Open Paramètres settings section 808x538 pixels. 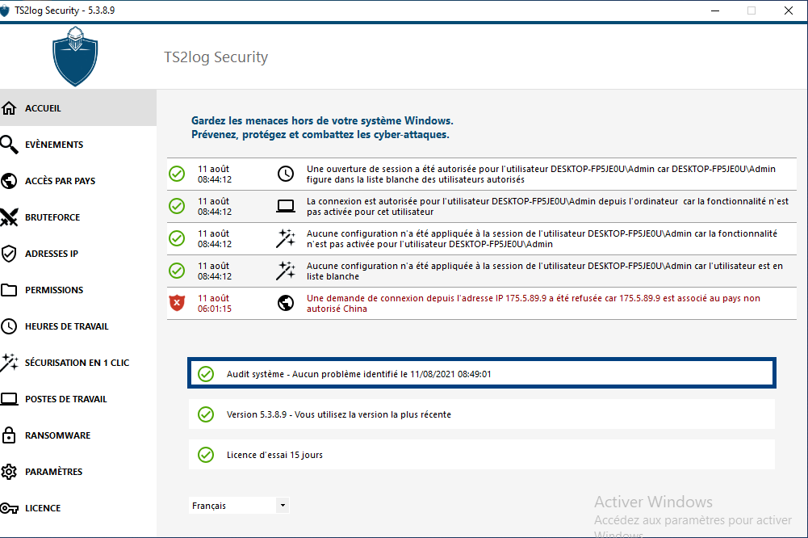[78, 472]
